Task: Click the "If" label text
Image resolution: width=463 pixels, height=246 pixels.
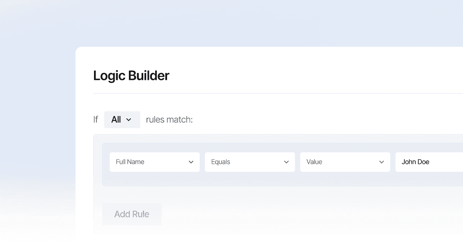Action: pos(96,120)
